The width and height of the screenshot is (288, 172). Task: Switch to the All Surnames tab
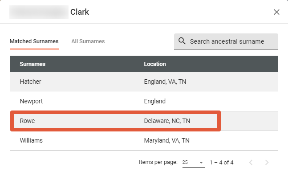(88, 41)
